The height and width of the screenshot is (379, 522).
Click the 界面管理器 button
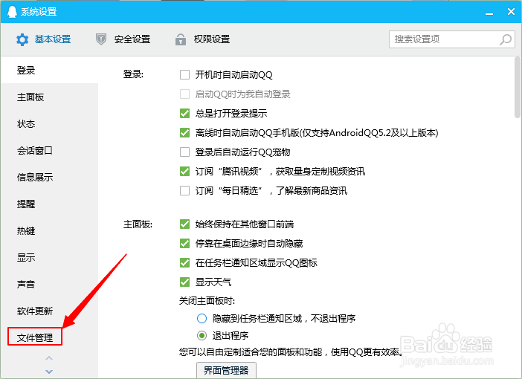(226, 370)
